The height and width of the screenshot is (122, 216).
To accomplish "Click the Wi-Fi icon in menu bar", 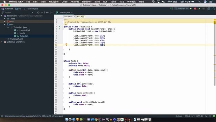I will (153, 2).
